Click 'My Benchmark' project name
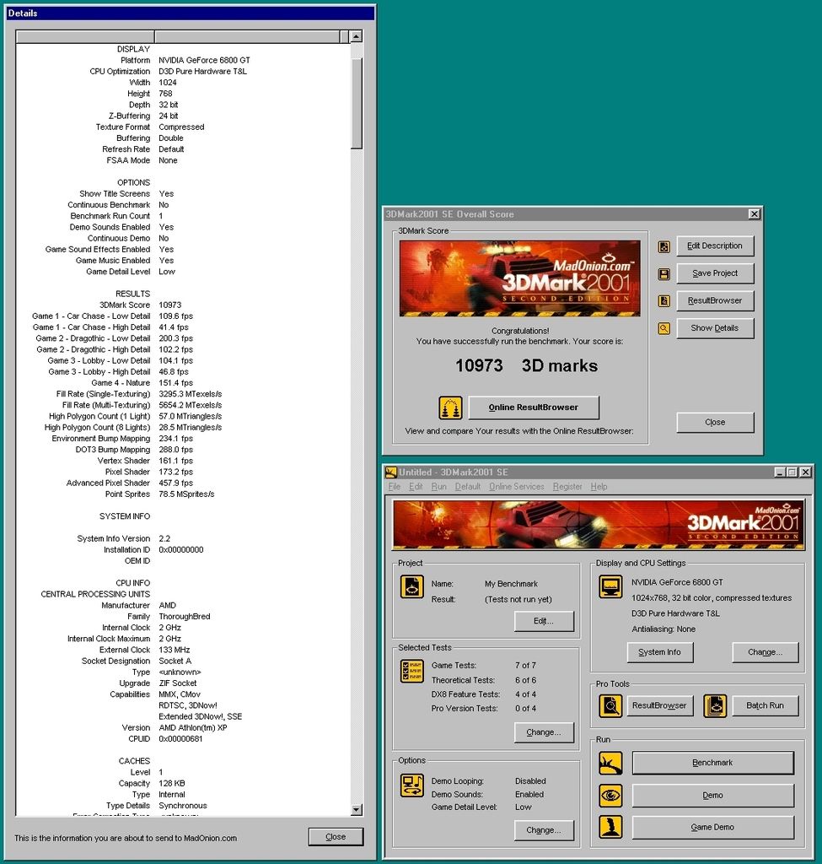 coord(511,584)
